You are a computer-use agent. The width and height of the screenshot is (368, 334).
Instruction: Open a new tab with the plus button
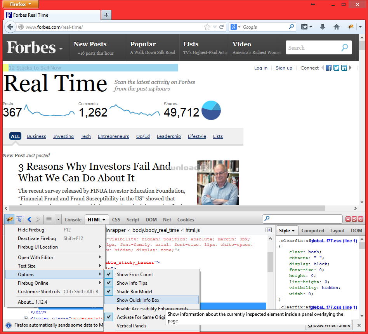point(106,15)
